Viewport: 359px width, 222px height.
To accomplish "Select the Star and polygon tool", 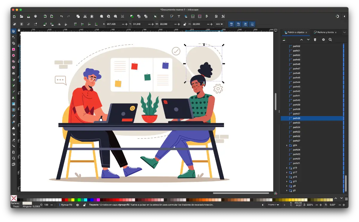I will tap(13, 61).
